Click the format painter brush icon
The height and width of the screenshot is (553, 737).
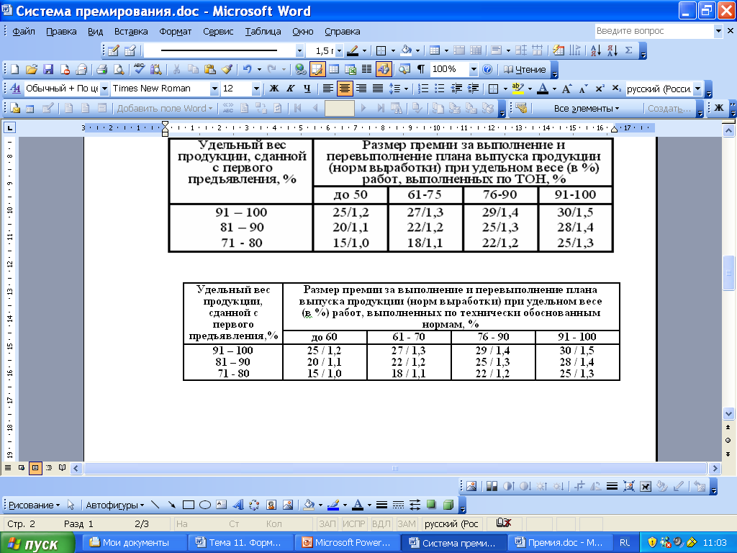click(227, 70)
